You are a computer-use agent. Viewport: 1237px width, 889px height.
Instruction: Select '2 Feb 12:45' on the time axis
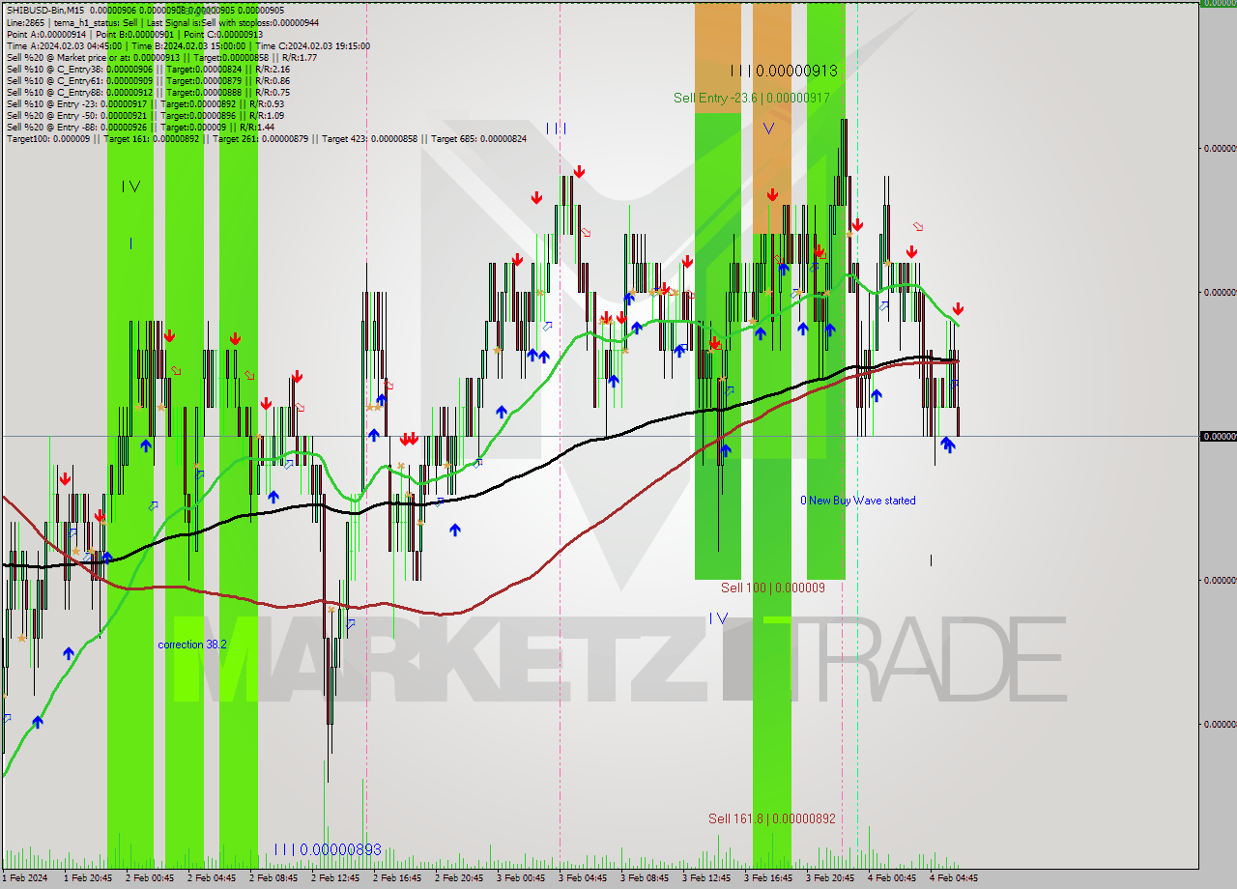[x=335, y=878]
